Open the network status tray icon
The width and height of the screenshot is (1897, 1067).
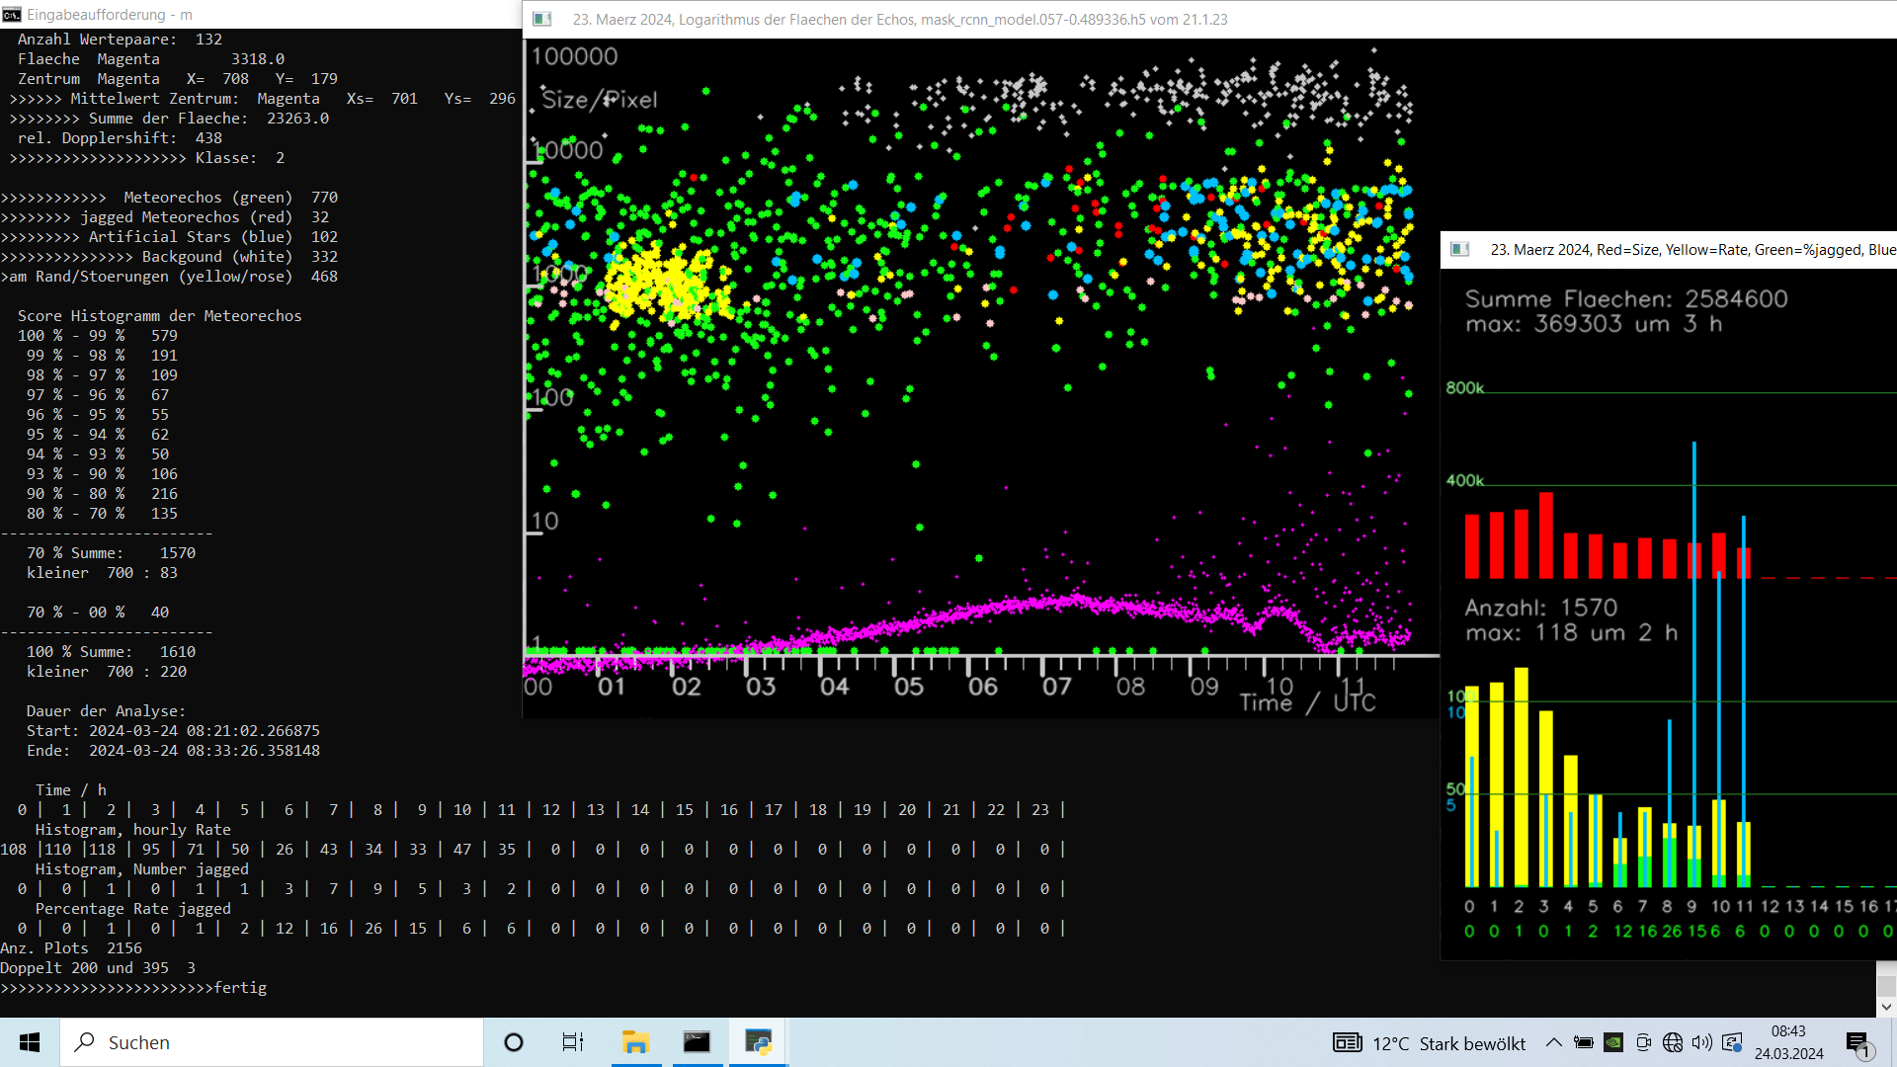pyautogui.click(x=1673, y=1042)
